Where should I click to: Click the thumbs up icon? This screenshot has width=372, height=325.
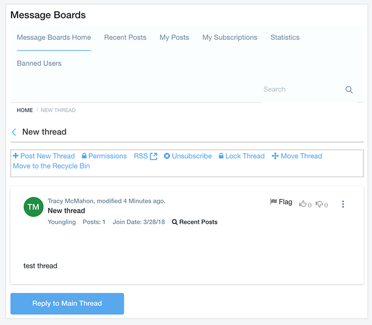click(x=303, y=204)
